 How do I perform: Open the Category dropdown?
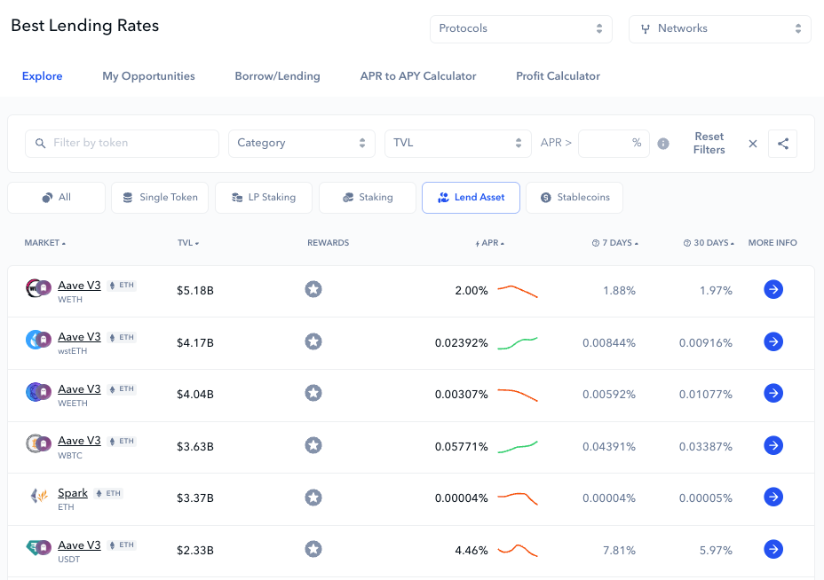tap(302, 144)
